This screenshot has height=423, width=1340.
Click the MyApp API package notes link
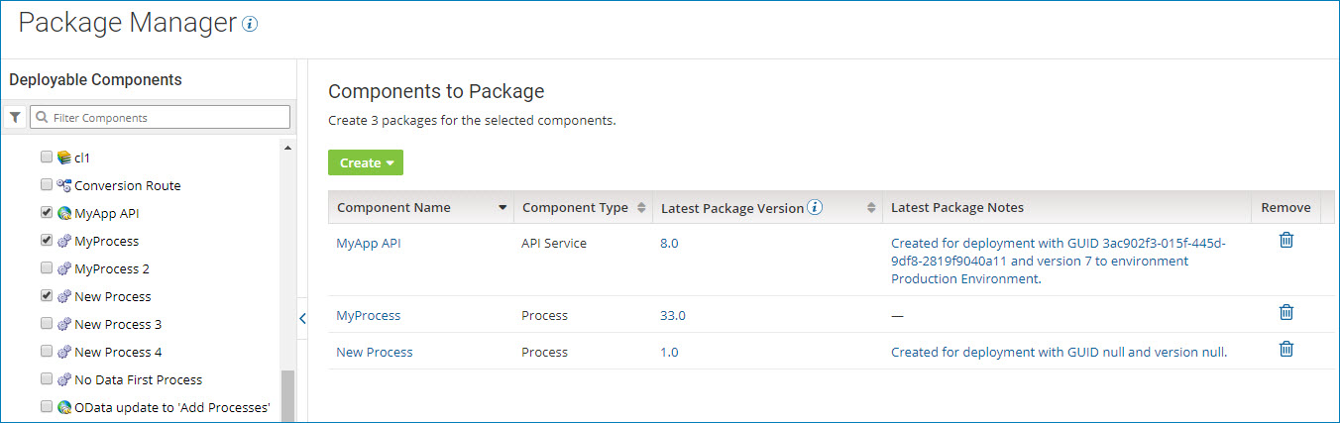click(x=1059, y=261)
